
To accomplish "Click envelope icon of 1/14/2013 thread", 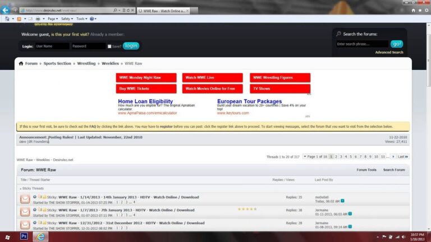I will (25, 199).
